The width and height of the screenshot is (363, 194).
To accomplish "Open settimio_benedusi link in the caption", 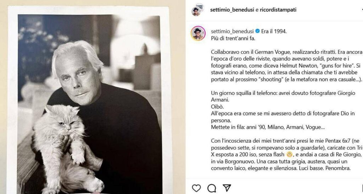I will point(233,31).
